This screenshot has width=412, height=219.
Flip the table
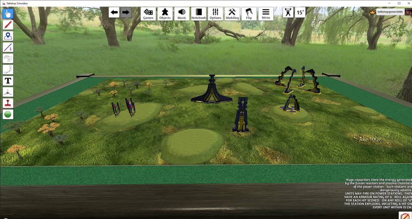coord(249,14)
